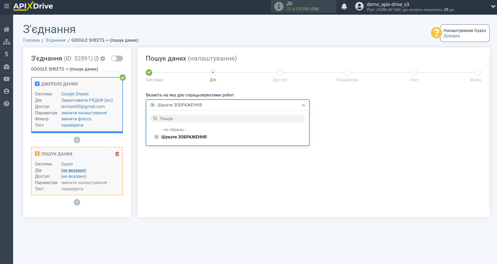Viewport: 497px width, 264px height.
Task: Open the Home section in sidebar
Action: 6,29
